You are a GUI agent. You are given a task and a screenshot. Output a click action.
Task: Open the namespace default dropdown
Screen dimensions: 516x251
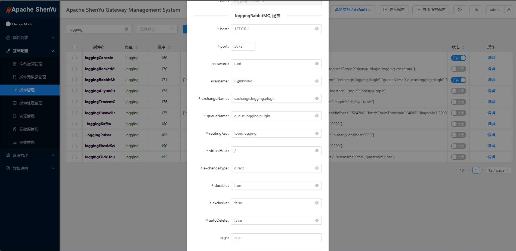click(353, 10)
